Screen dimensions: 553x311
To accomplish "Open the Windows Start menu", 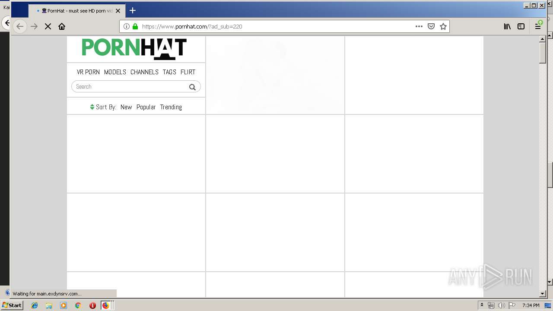I will coord(12,305).
